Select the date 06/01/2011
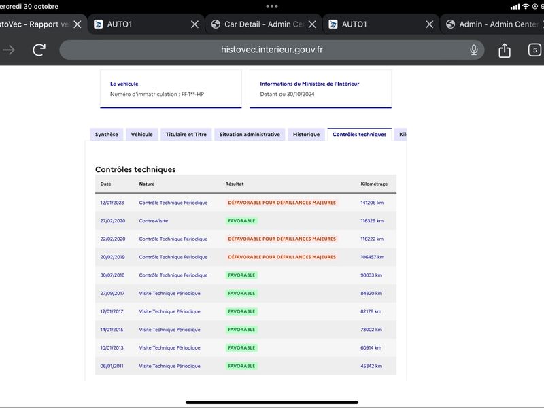544x408 pixels. [112, 366]
